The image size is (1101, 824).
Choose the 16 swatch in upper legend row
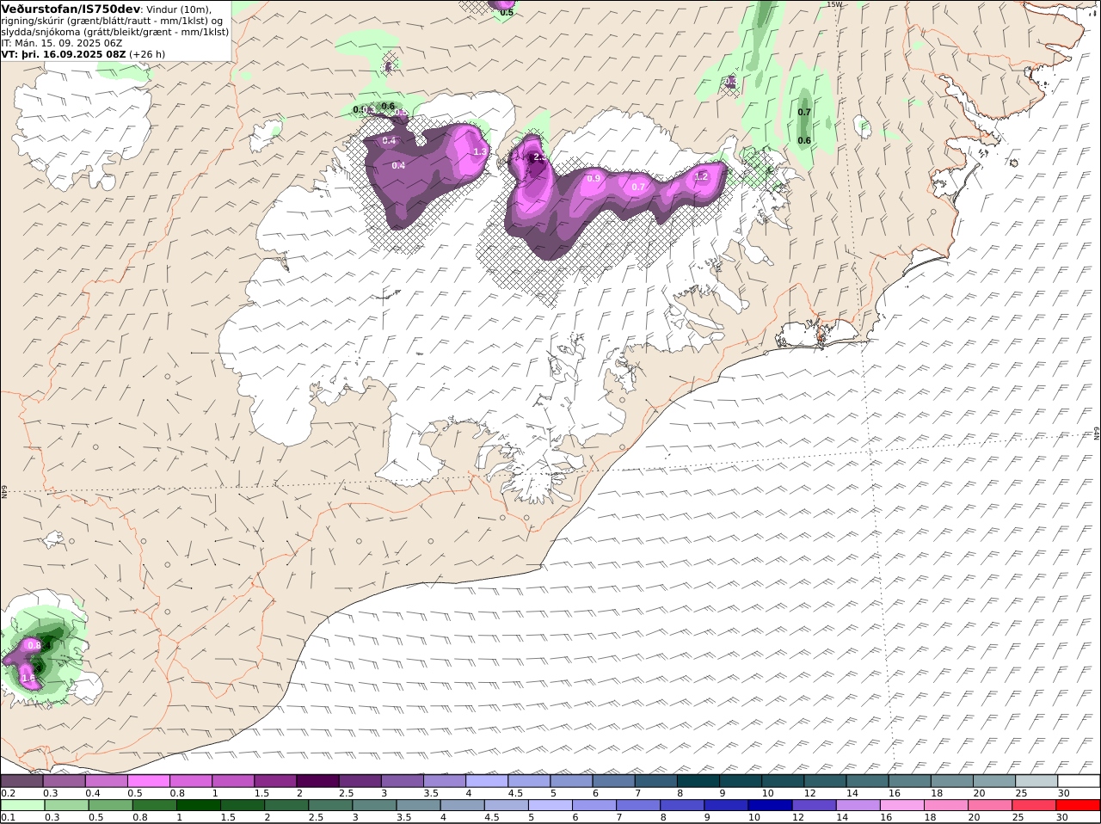910,781
